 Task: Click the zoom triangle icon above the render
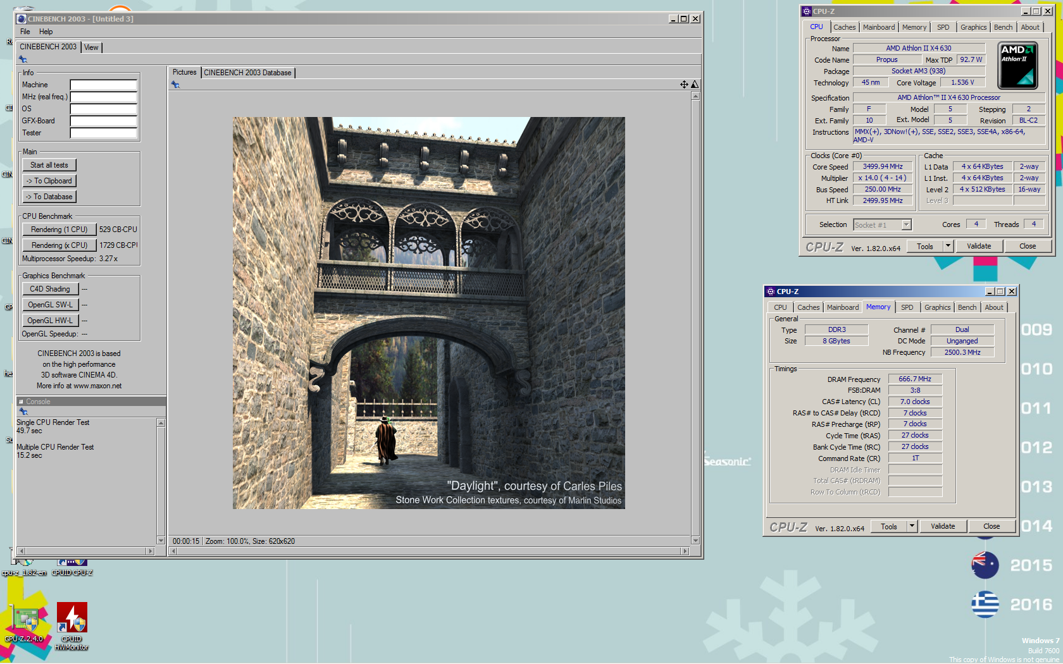pyautogui.click(x=695, y=85)
